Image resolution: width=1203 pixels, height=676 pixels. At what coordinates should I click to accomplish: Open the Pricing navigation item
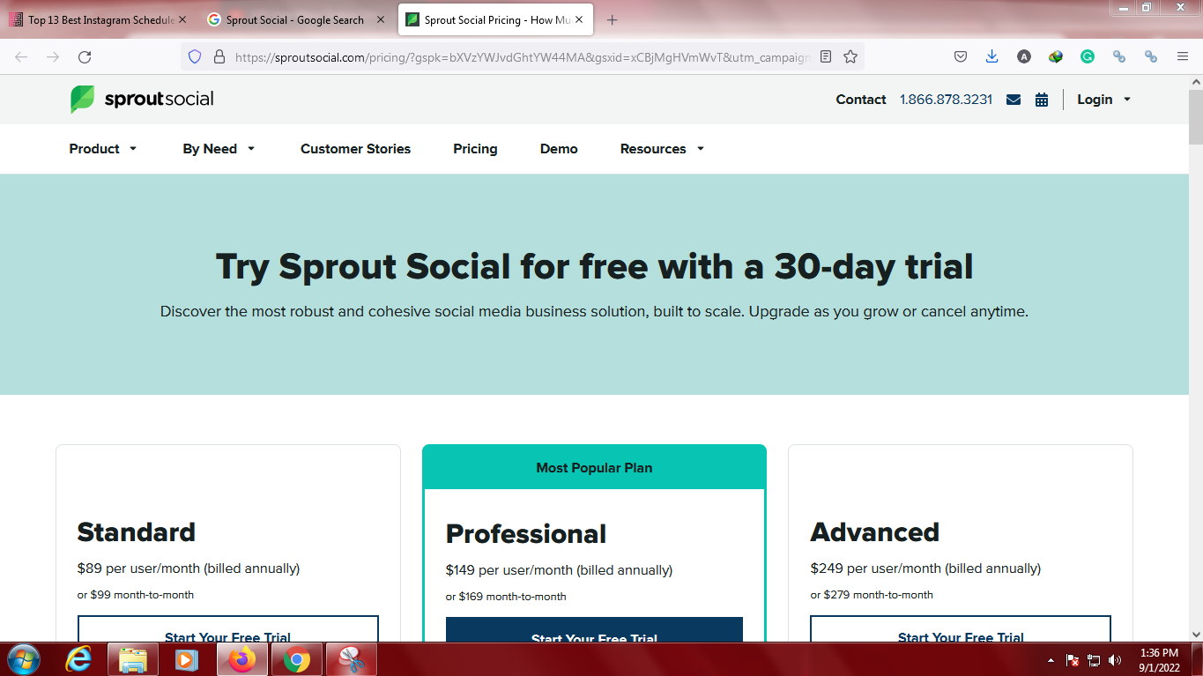tap(475, 149)
